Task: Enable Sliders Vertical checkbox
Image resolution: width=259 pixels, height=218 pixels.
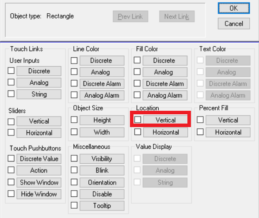Action: click(11, 122)
